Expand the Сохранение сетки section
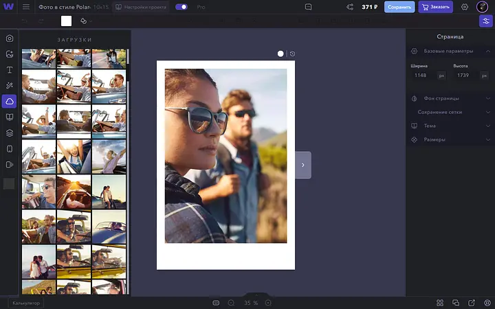The width and height of the screenshot is (495, 309). pyautogui.click(x=450, y=112)
